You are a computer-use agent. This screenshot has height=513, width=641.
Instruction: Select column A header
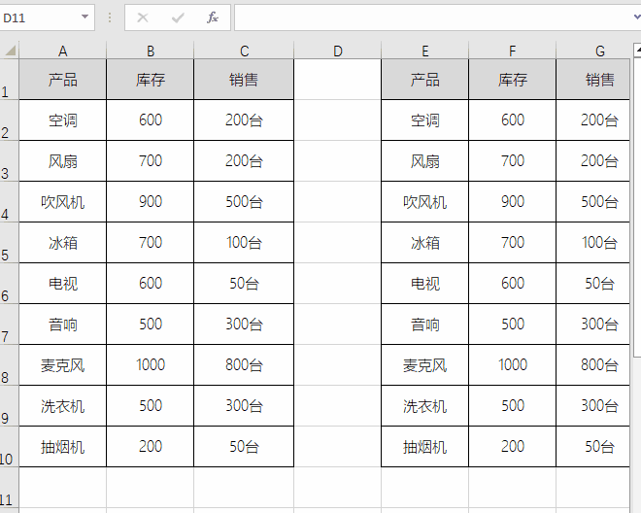point(62,51)
